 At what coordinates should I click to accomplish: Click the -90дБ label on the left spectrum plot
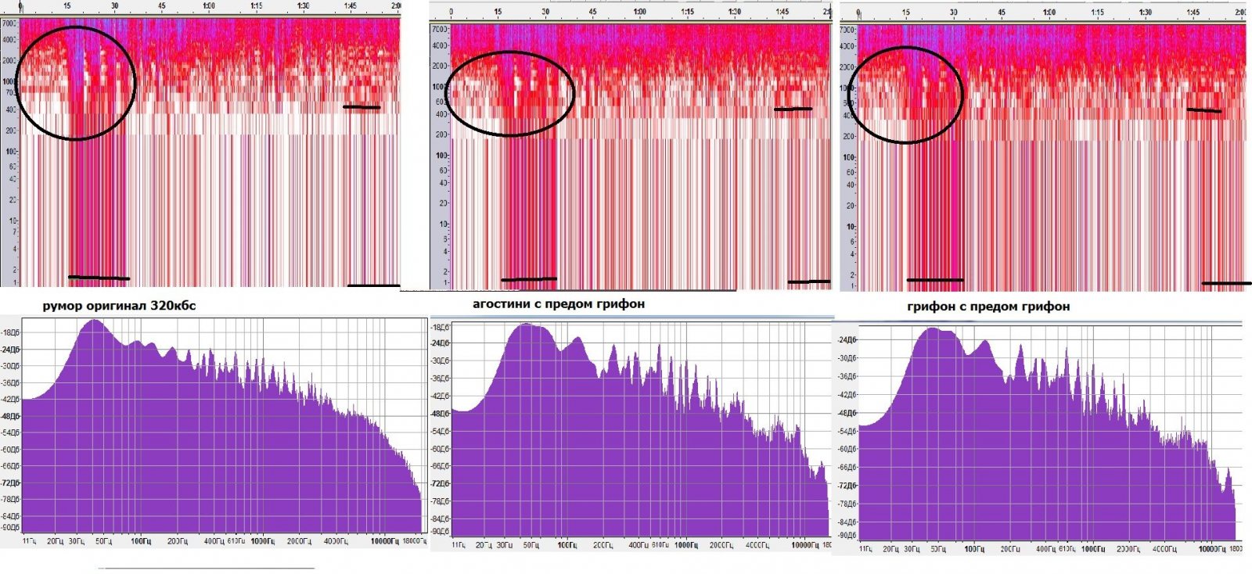[10, 526]
